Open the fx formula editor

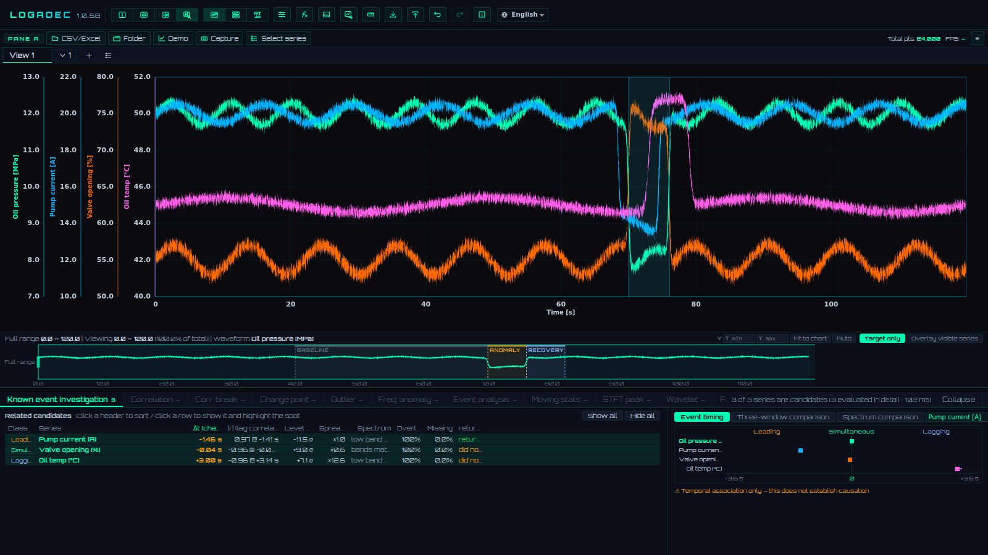pos(304,15)
